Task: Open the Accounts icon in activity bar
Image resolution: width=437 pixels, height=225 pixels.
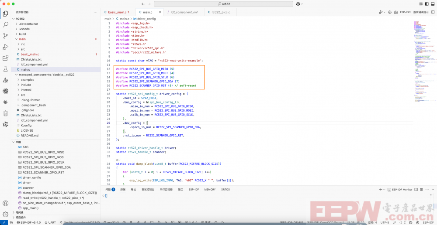Action: (x=5, y=203)
